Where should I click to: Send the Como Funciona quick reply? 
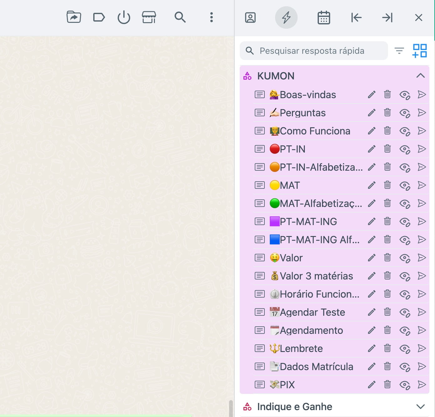click(422, 131)
